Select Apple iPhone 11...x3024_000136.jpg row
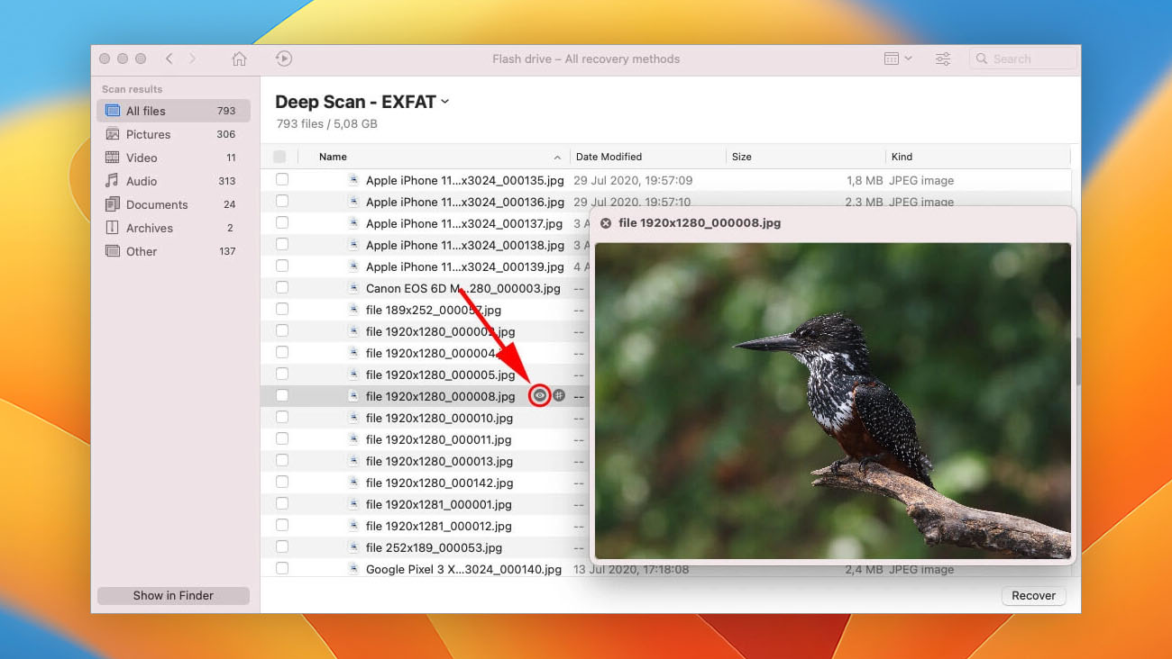The width and height of the screenshot is (1172, 659). 665,202
